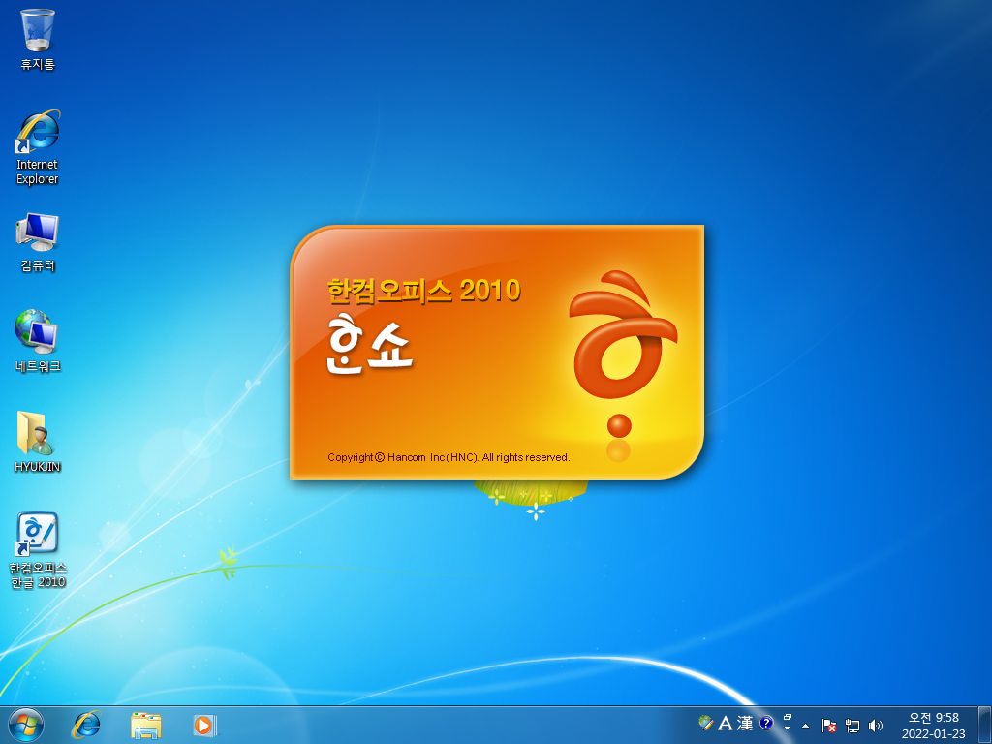Image resolution: width=992 pixels, height=744 pixels.
Task: Toggle the IME A input mode indicator
Action: click(725, 723)
